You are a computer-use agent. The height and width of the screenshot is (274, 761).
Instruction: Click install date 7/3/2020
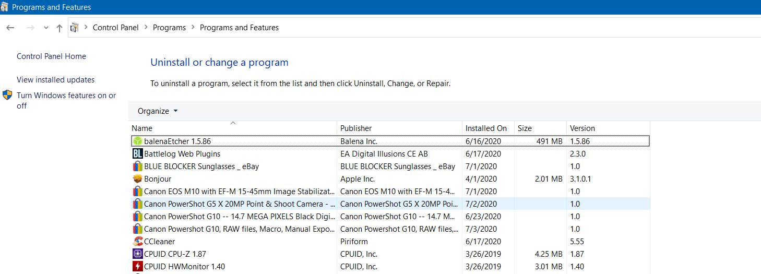[481, 229]
